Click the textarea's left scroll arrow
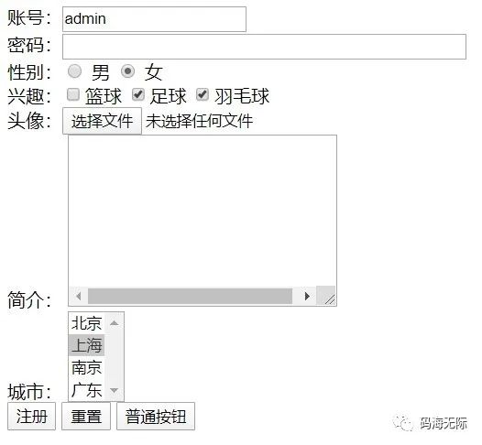This screenshot has width=482, height=445. click(x=79, y=296)
